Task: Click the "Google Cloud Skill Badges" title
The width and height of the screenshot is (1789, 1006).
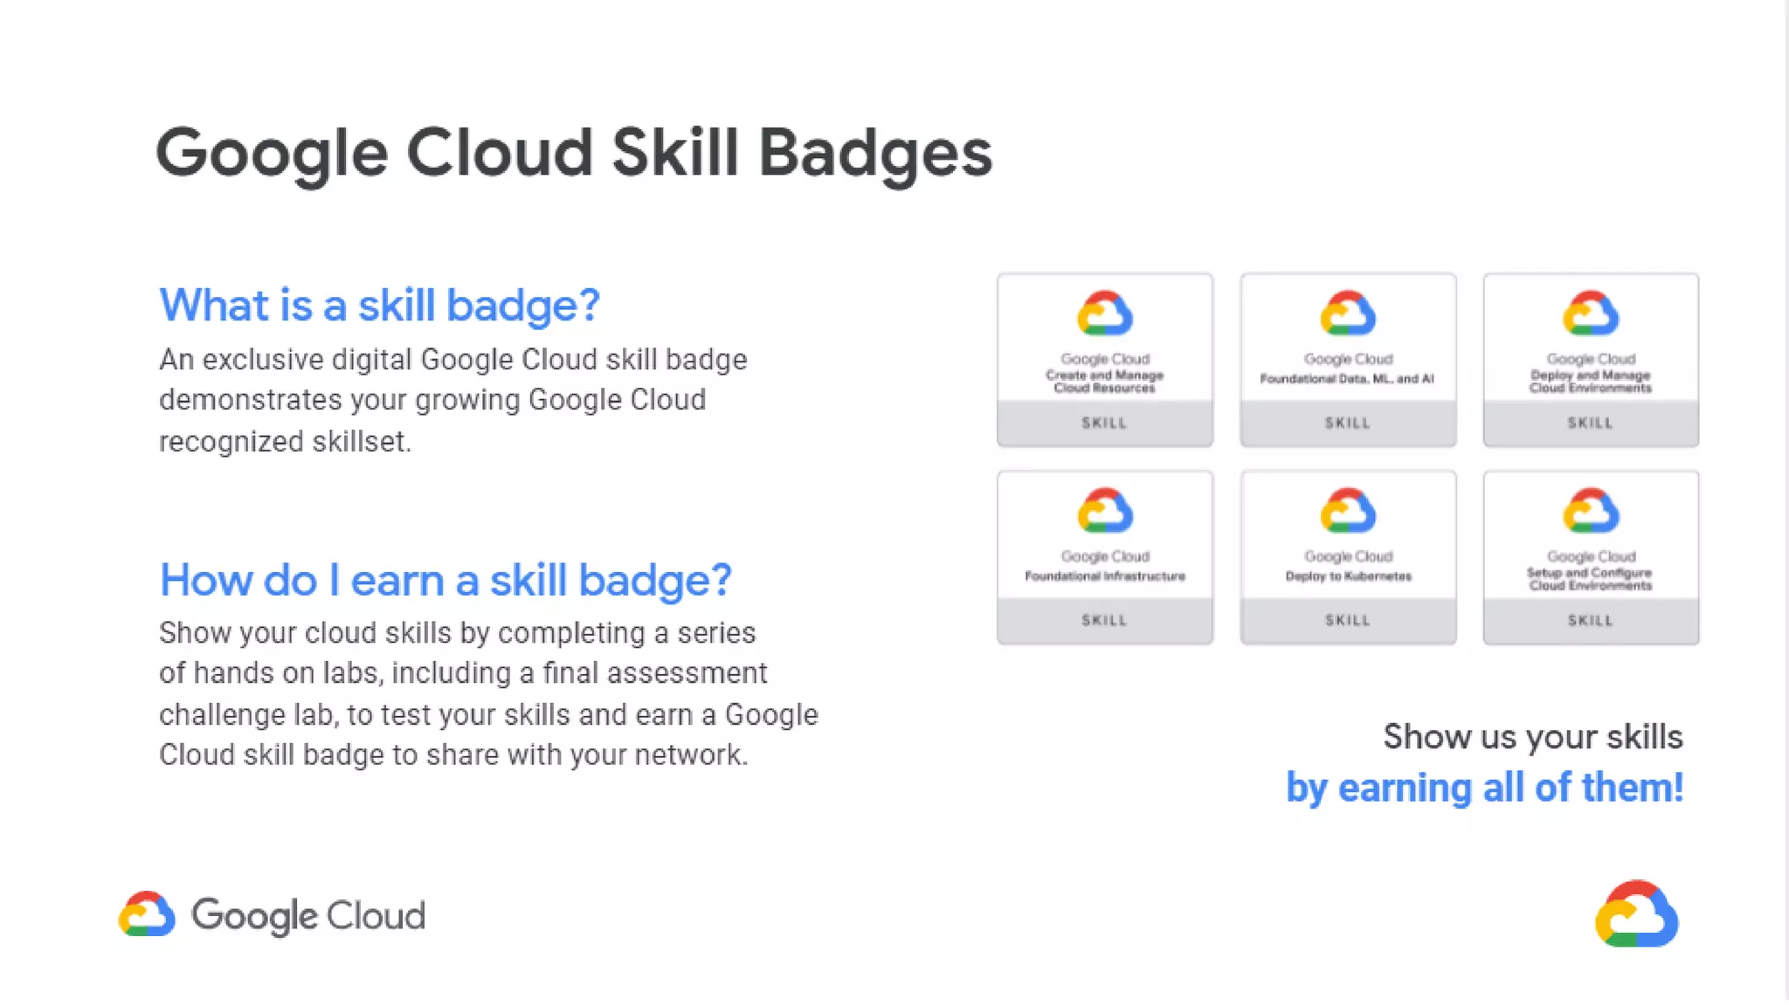Action: point(574,154)
